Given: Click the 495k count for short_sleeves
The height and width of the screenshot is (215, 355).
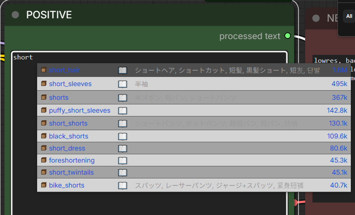Looking at the screenshot, I should tap(339, 84).
